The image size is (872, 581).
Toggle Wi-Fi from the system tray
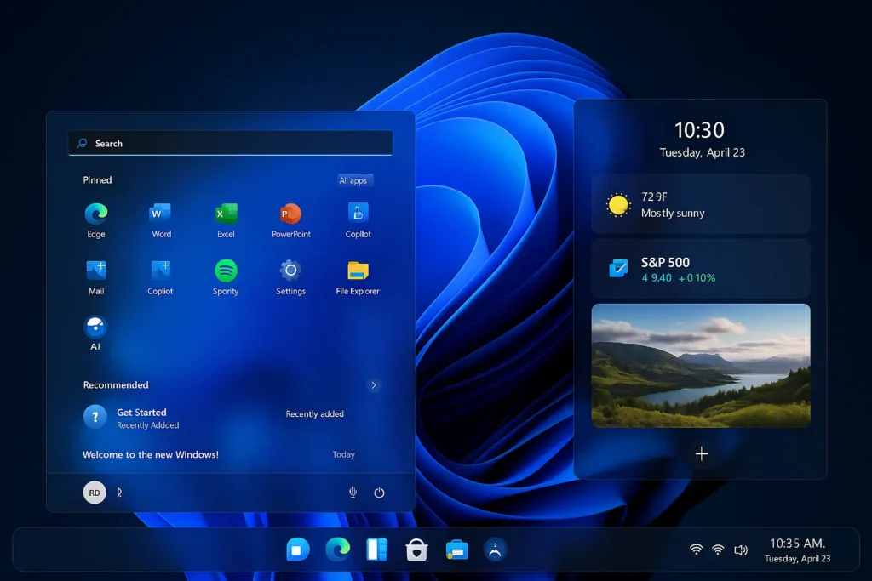point(697,550)
